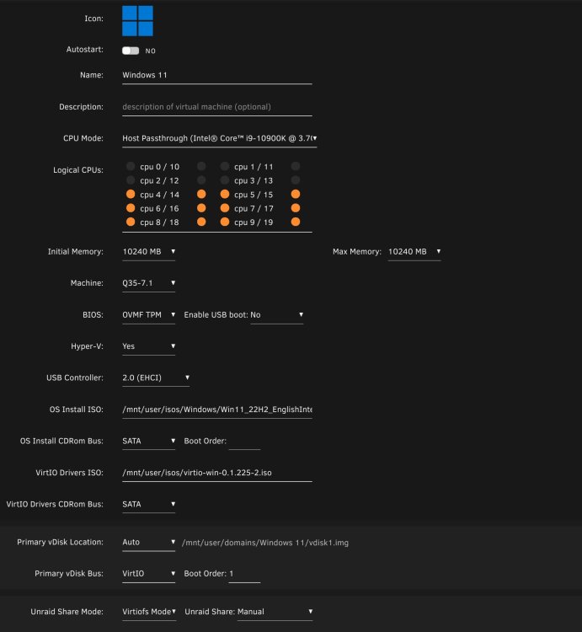Open the USB Controller dropdown
This screenshot has height=632, width=582.
(156, 378)
